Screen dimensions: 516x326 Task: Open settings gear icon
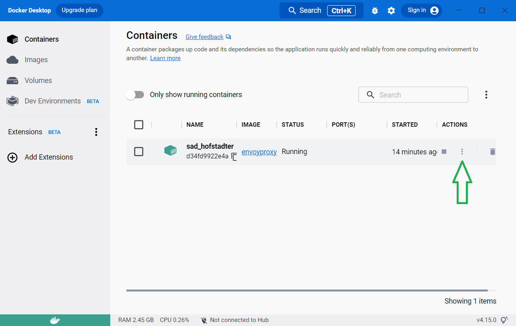tap(391, 11)
